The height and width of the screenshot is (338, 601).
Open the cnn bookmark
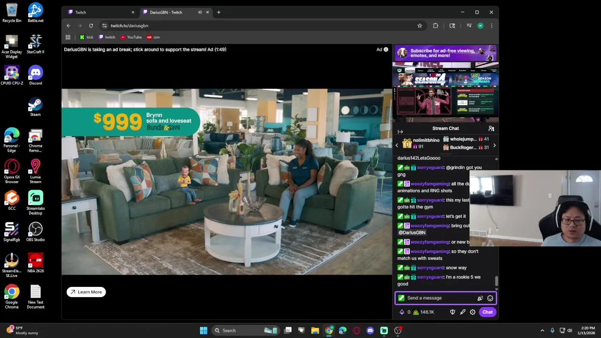pos(154,37)
